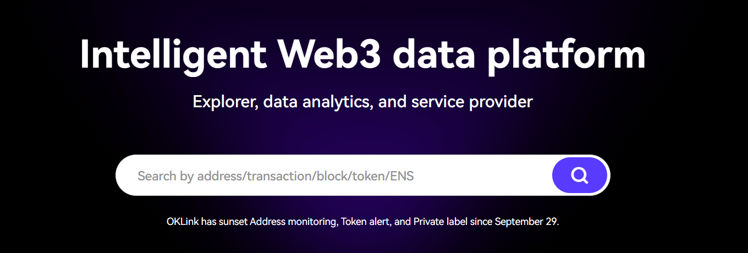Viewport: 748px width, 253px height.
Task: Click "Token alert" in the notice
Action: pyautogui.click(x=366, y=222)
